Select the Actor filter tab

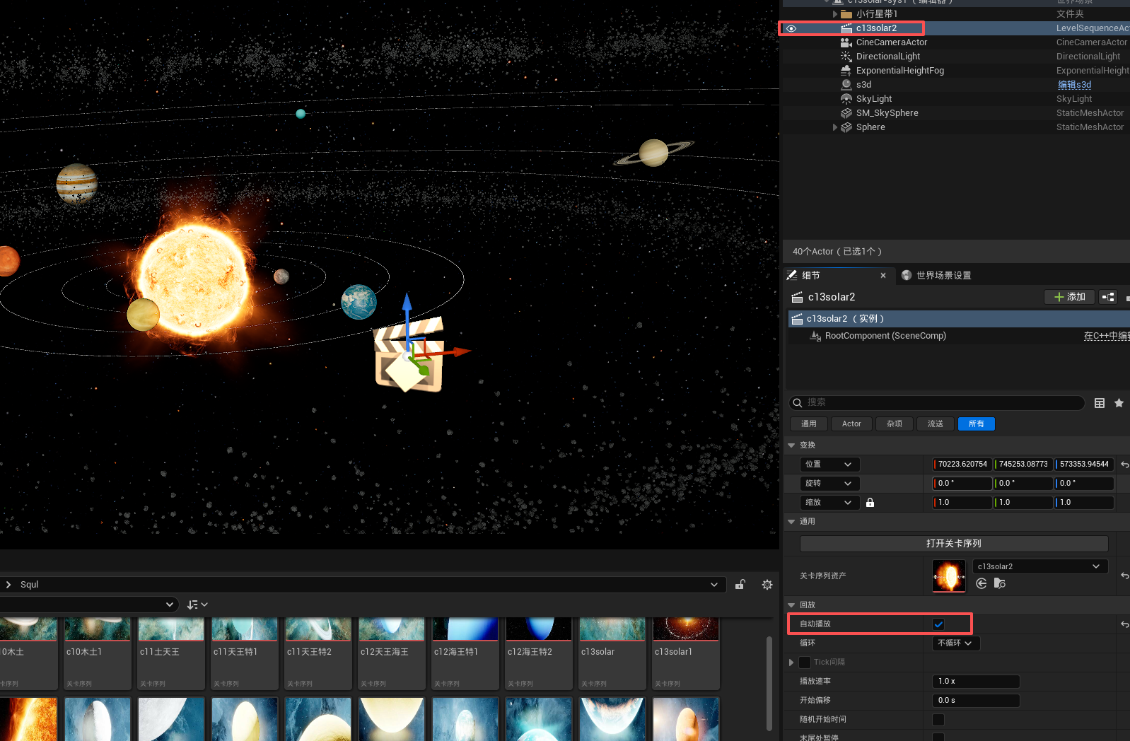pos(851,424)
